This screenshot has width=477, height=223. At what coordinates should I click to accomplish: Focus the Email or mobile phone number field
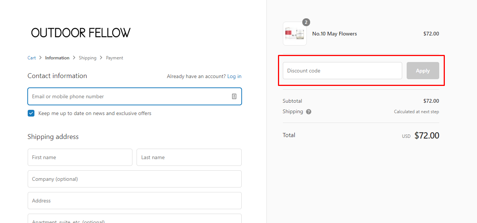(135, 96)
